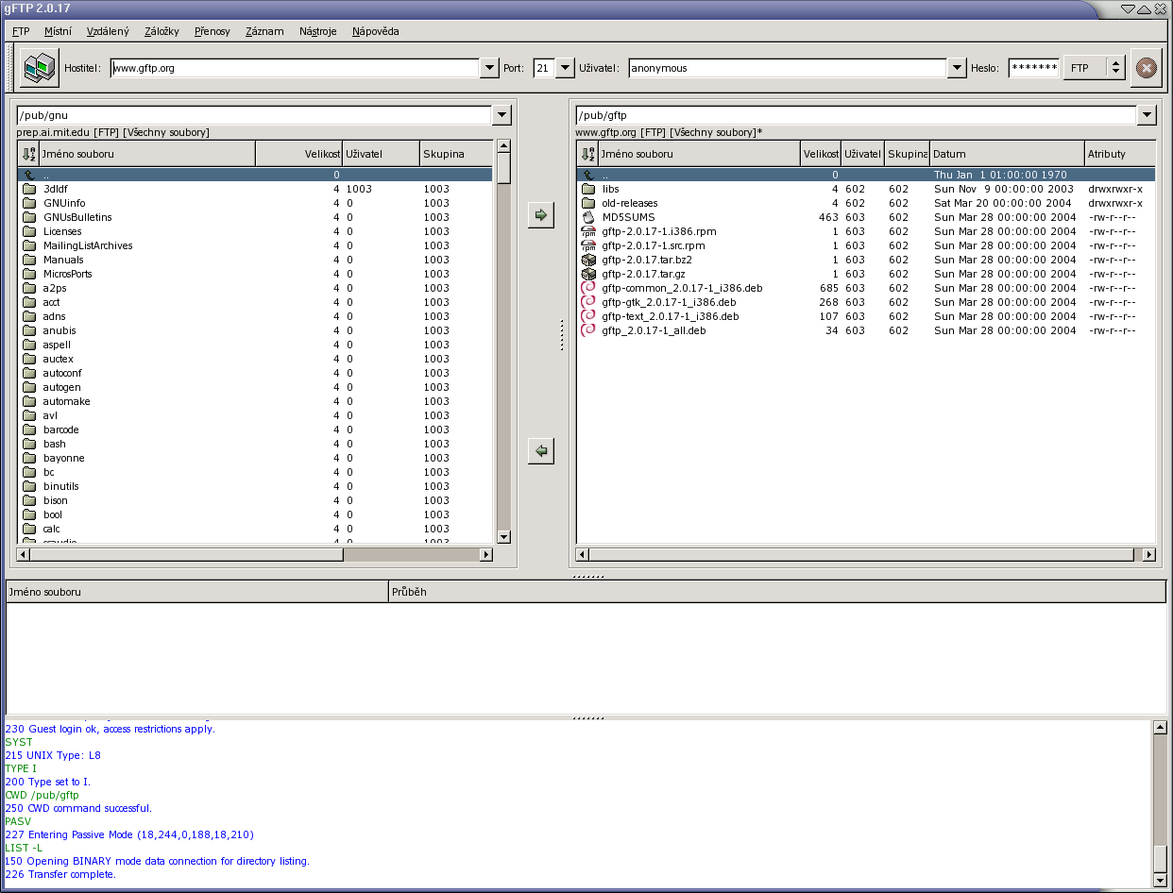The width and height of the screenshot is (1173, 893).
Task: Select the libs folder icon
Action: 588,189
